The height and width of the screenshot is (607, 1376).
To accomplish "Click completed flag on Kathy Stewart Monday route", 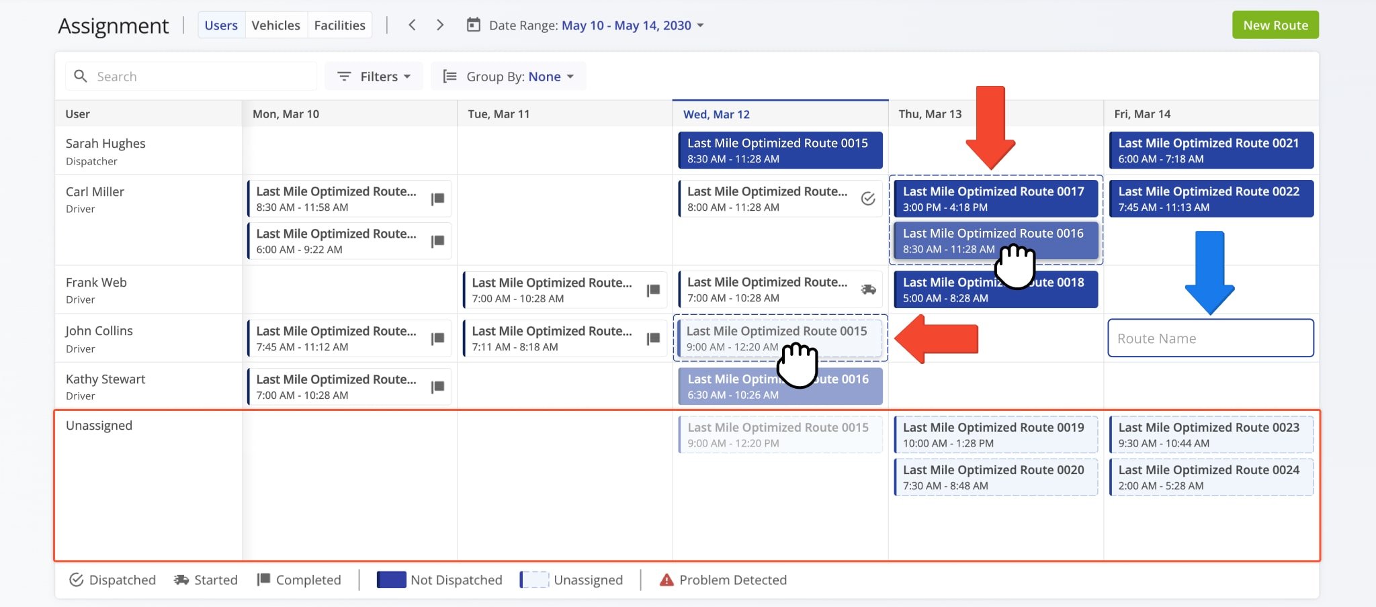I will coord(437,387).
